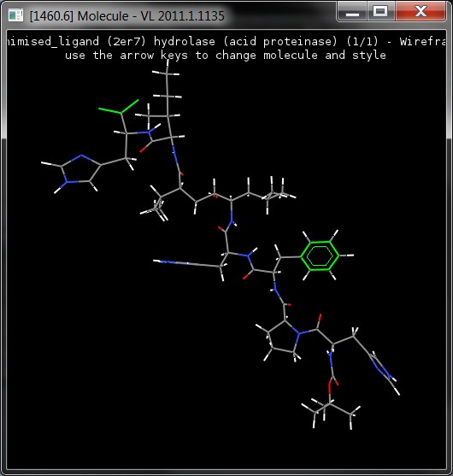
Task: Close the Molecule VL window
Action: pyautogui.click(x=421, y=11)
